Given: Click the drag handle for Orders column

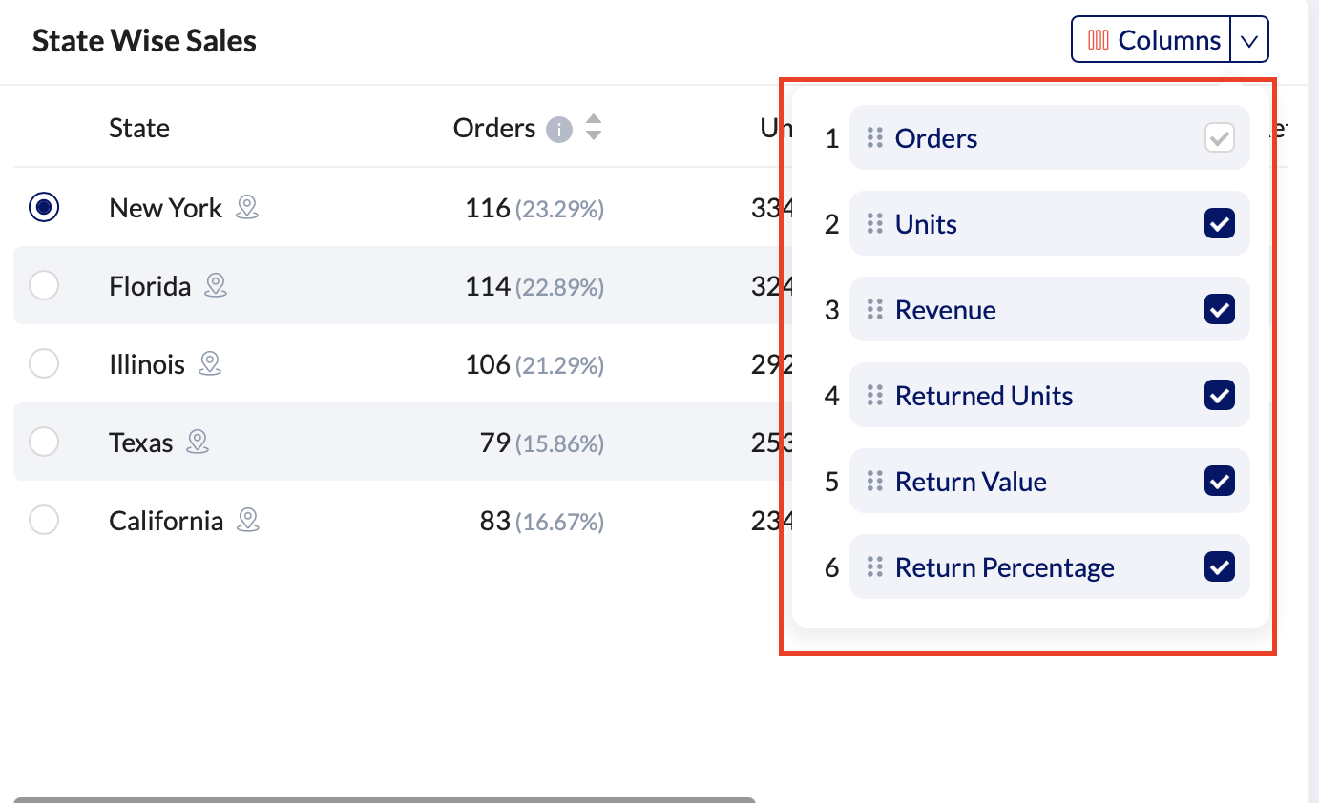Looking at the screenshot, I should [874, 138].
